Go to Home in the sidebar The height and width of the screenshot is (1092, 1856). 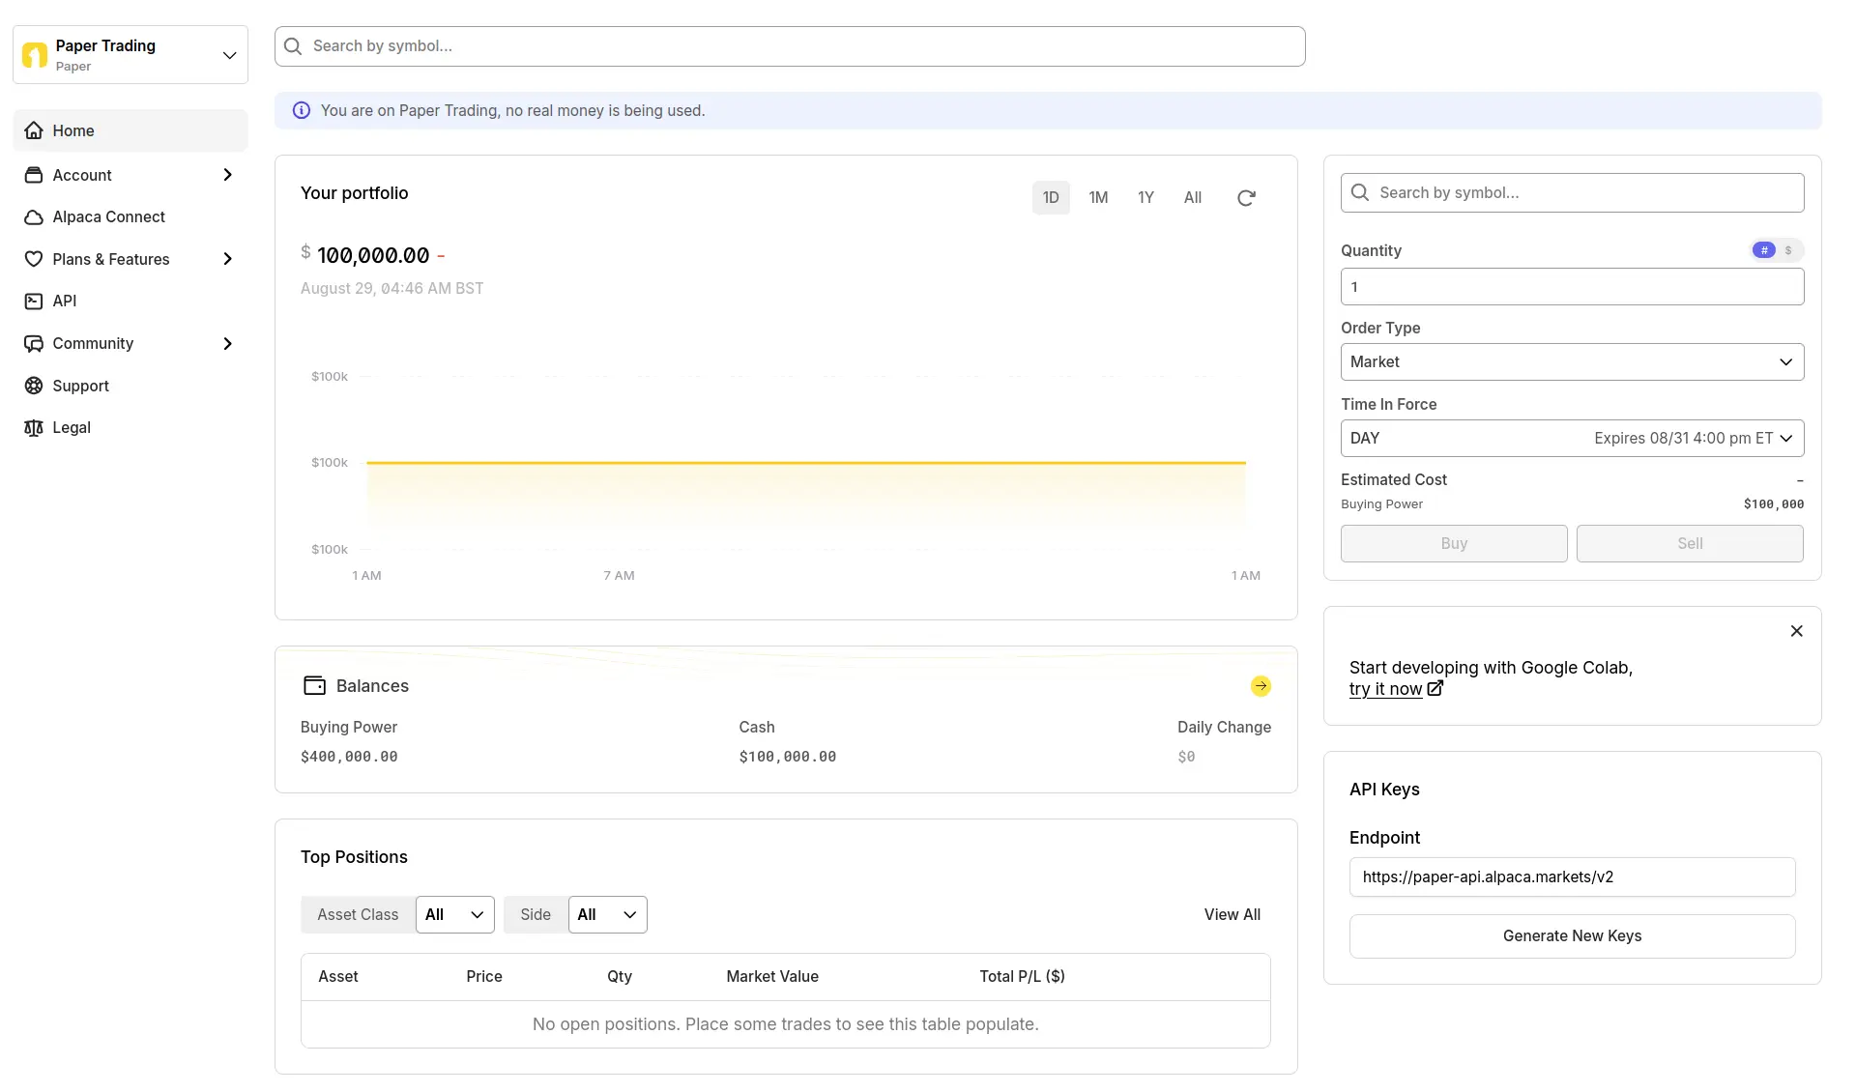(x=130, y=130)
